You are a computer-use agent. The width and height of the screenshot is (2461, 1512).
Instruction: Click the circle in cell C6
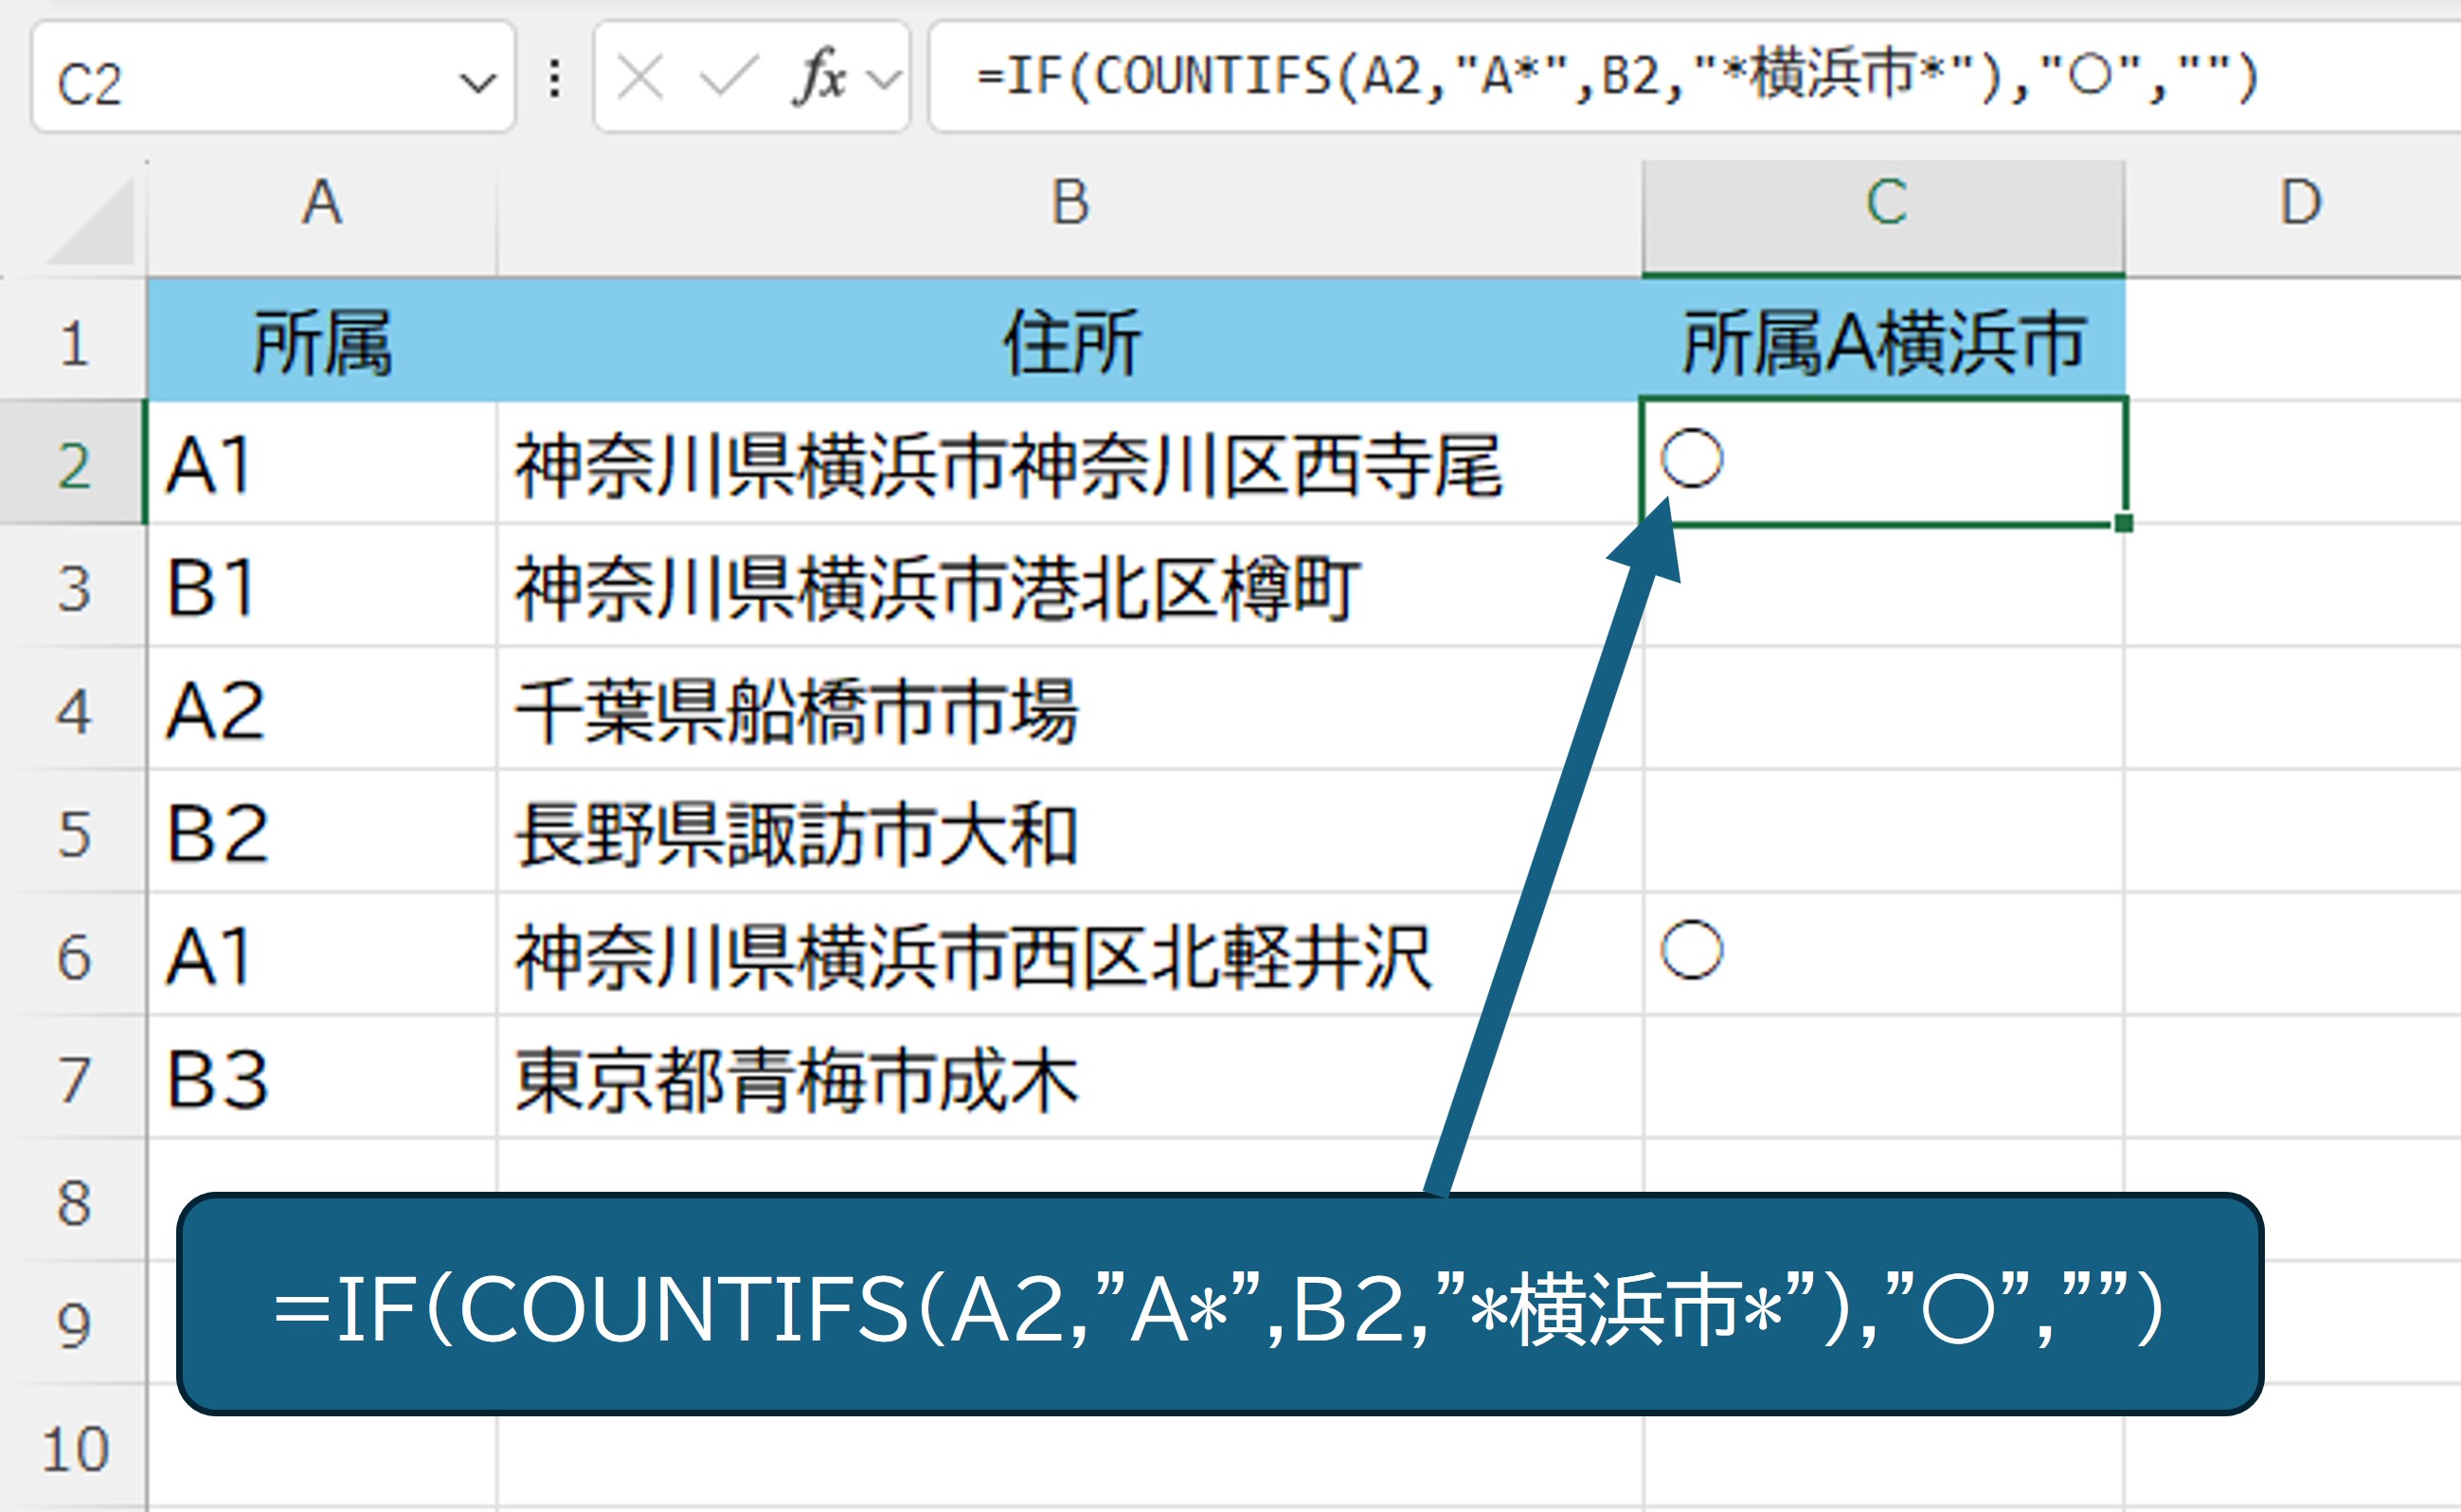click(x=1691, y=950)
